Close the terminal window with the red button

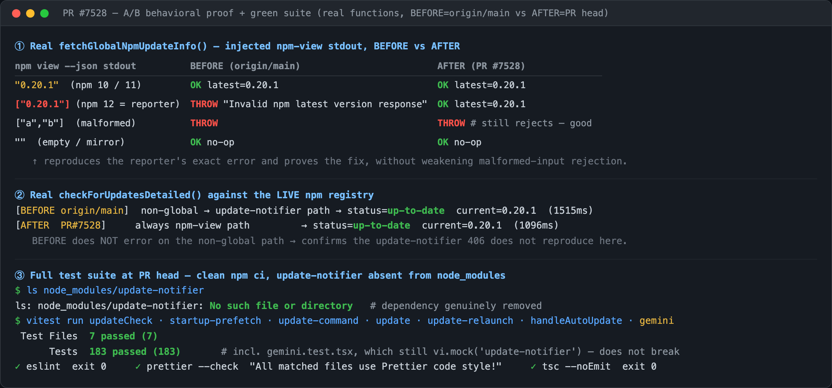pyautogui.click(x=16, y=13)
